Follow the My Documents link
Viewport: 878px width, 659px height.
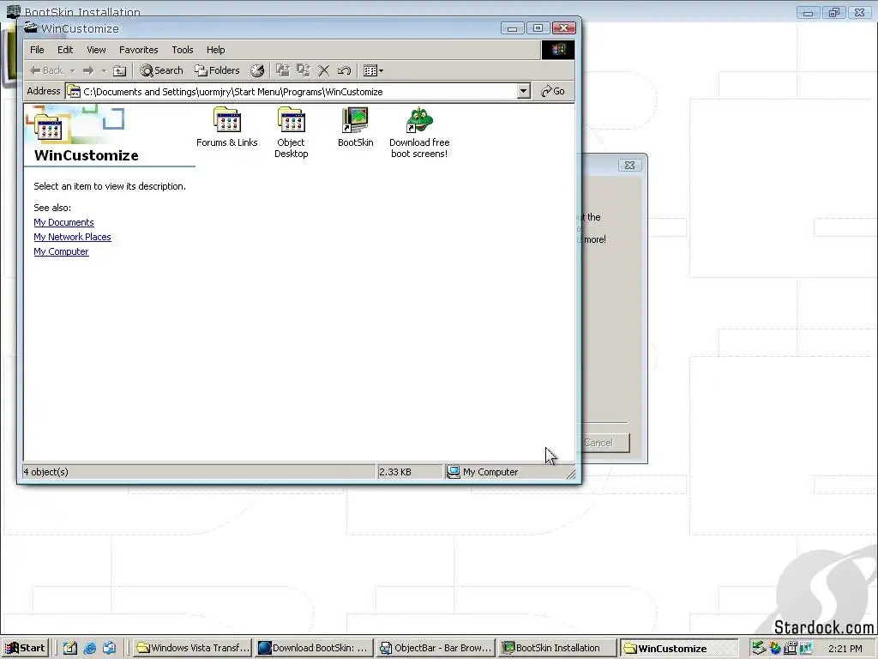[63, 222]
